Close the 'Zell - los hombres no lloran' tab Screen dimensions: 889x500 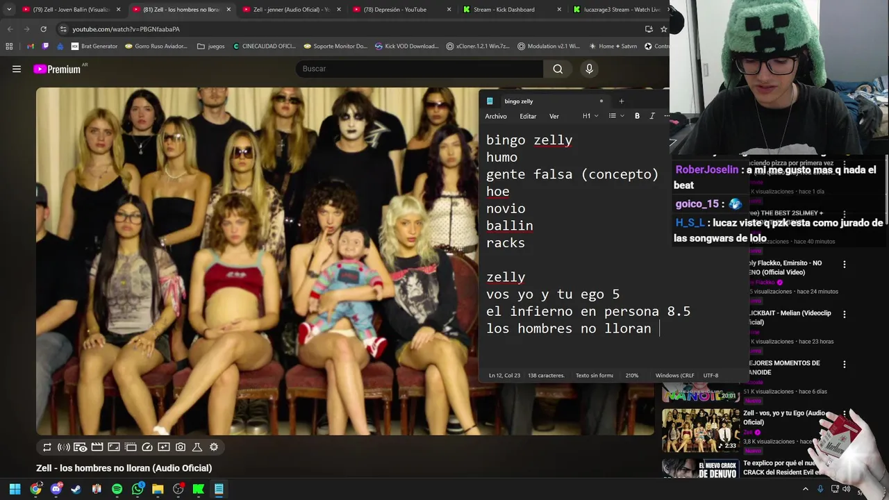click(x=228, y=10)
